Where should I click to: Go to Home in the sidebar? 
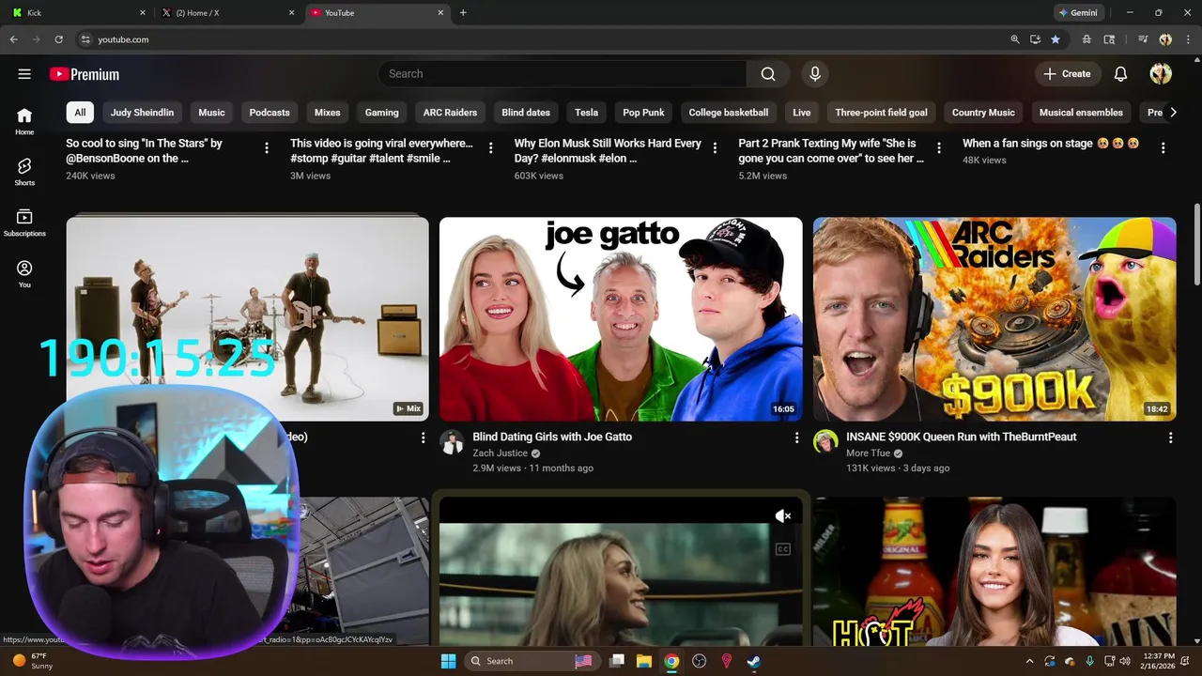24,121
